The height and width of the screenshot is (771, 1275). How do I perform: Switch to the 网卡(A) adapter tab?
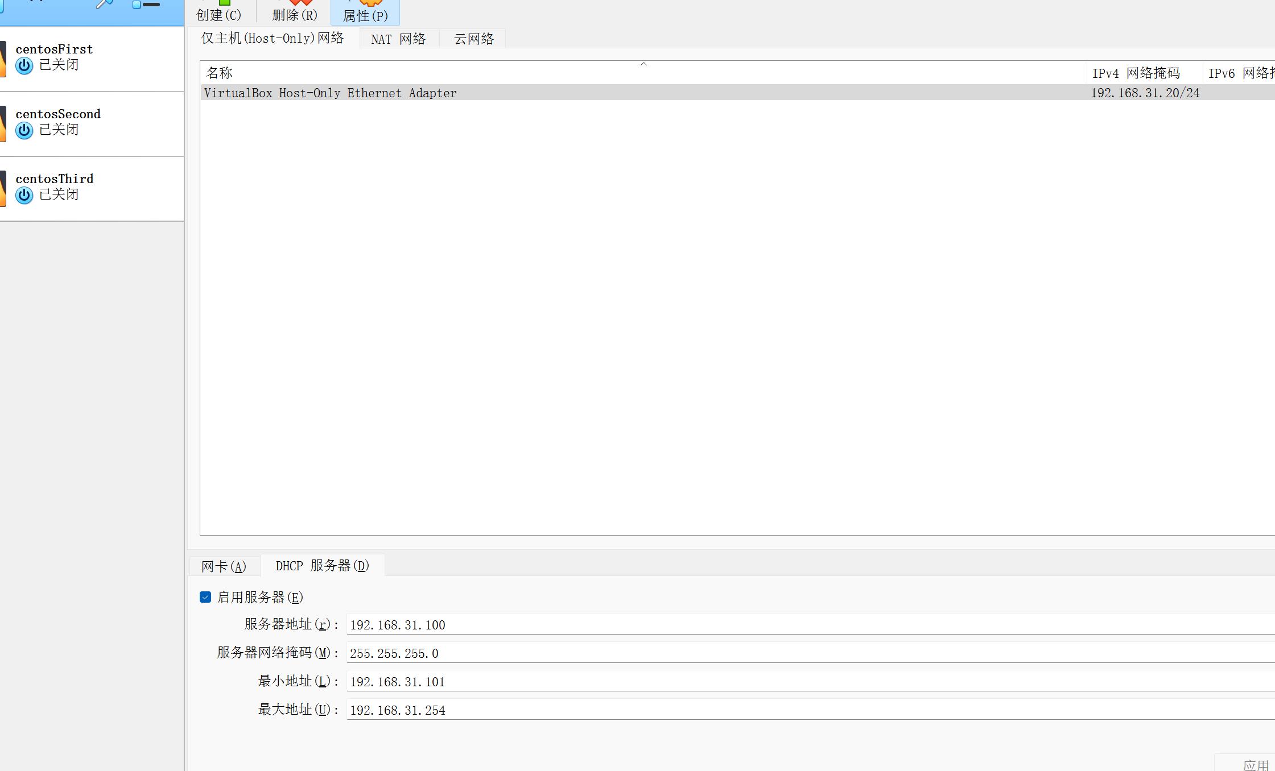point(224,566)
